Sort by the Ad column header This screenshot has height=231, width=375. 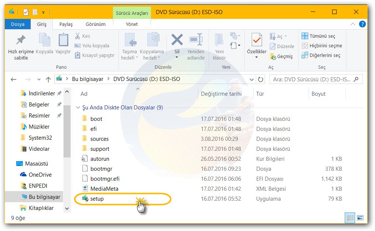click(84, 94)
